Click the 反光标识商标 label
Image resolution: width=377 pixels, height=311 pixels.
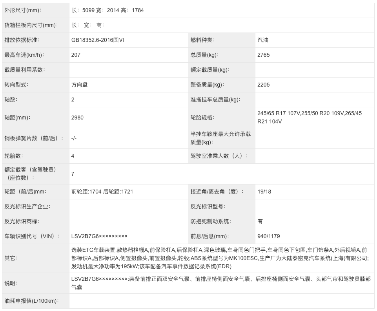point(22,221)
